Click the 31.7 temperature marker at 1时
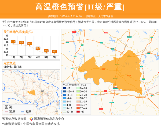 click(13, 42)
